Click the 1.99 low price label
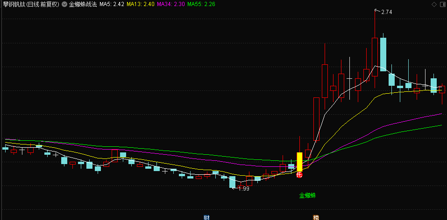The image size is (447, 220). [244, 188]
